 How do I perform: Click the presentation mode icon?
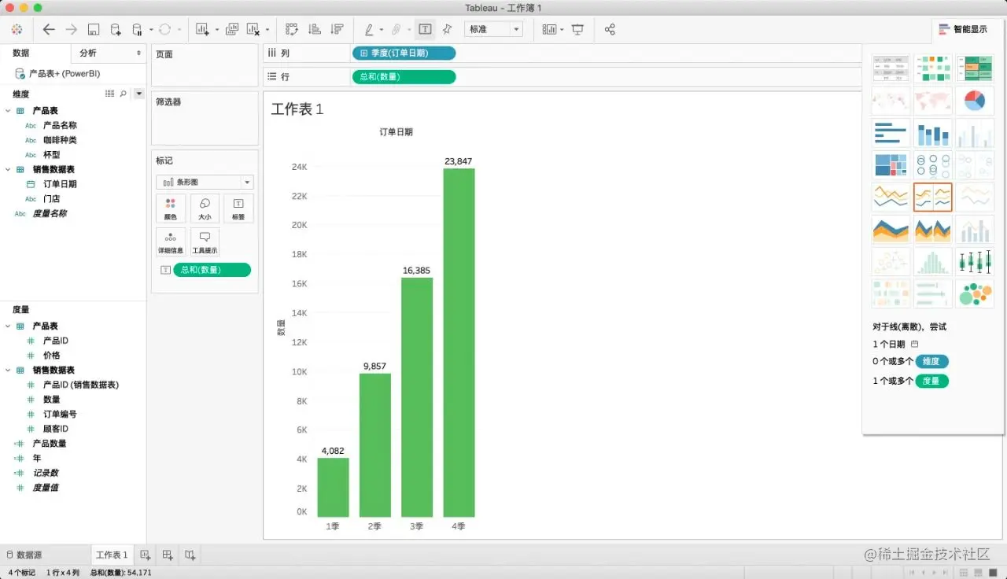coord(578,29)
